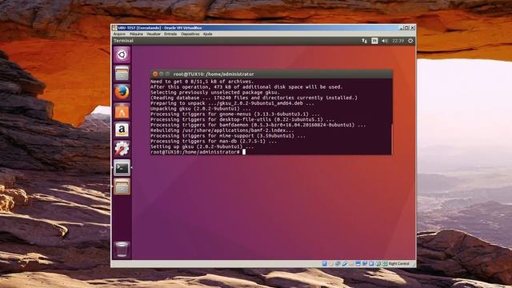Click the display status icon
The width and height of the screenshot is (512, 288).
[358, 263]
